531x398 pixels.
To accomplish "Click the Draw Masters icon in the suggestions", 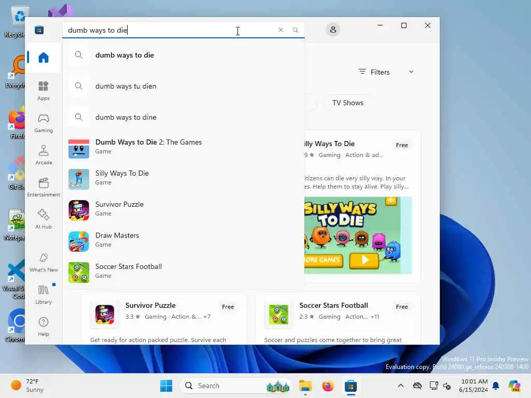I will tap(79, 241).
